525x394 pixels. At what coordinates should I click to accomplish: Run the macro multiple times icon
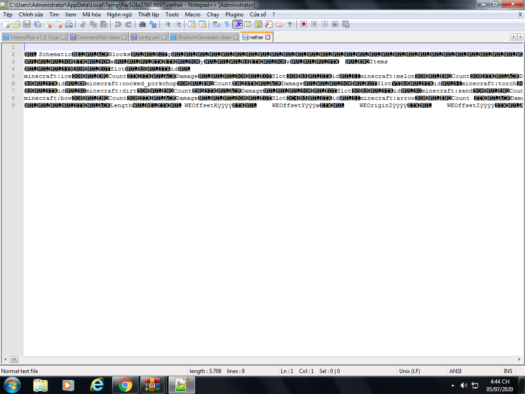pos(335,24)
